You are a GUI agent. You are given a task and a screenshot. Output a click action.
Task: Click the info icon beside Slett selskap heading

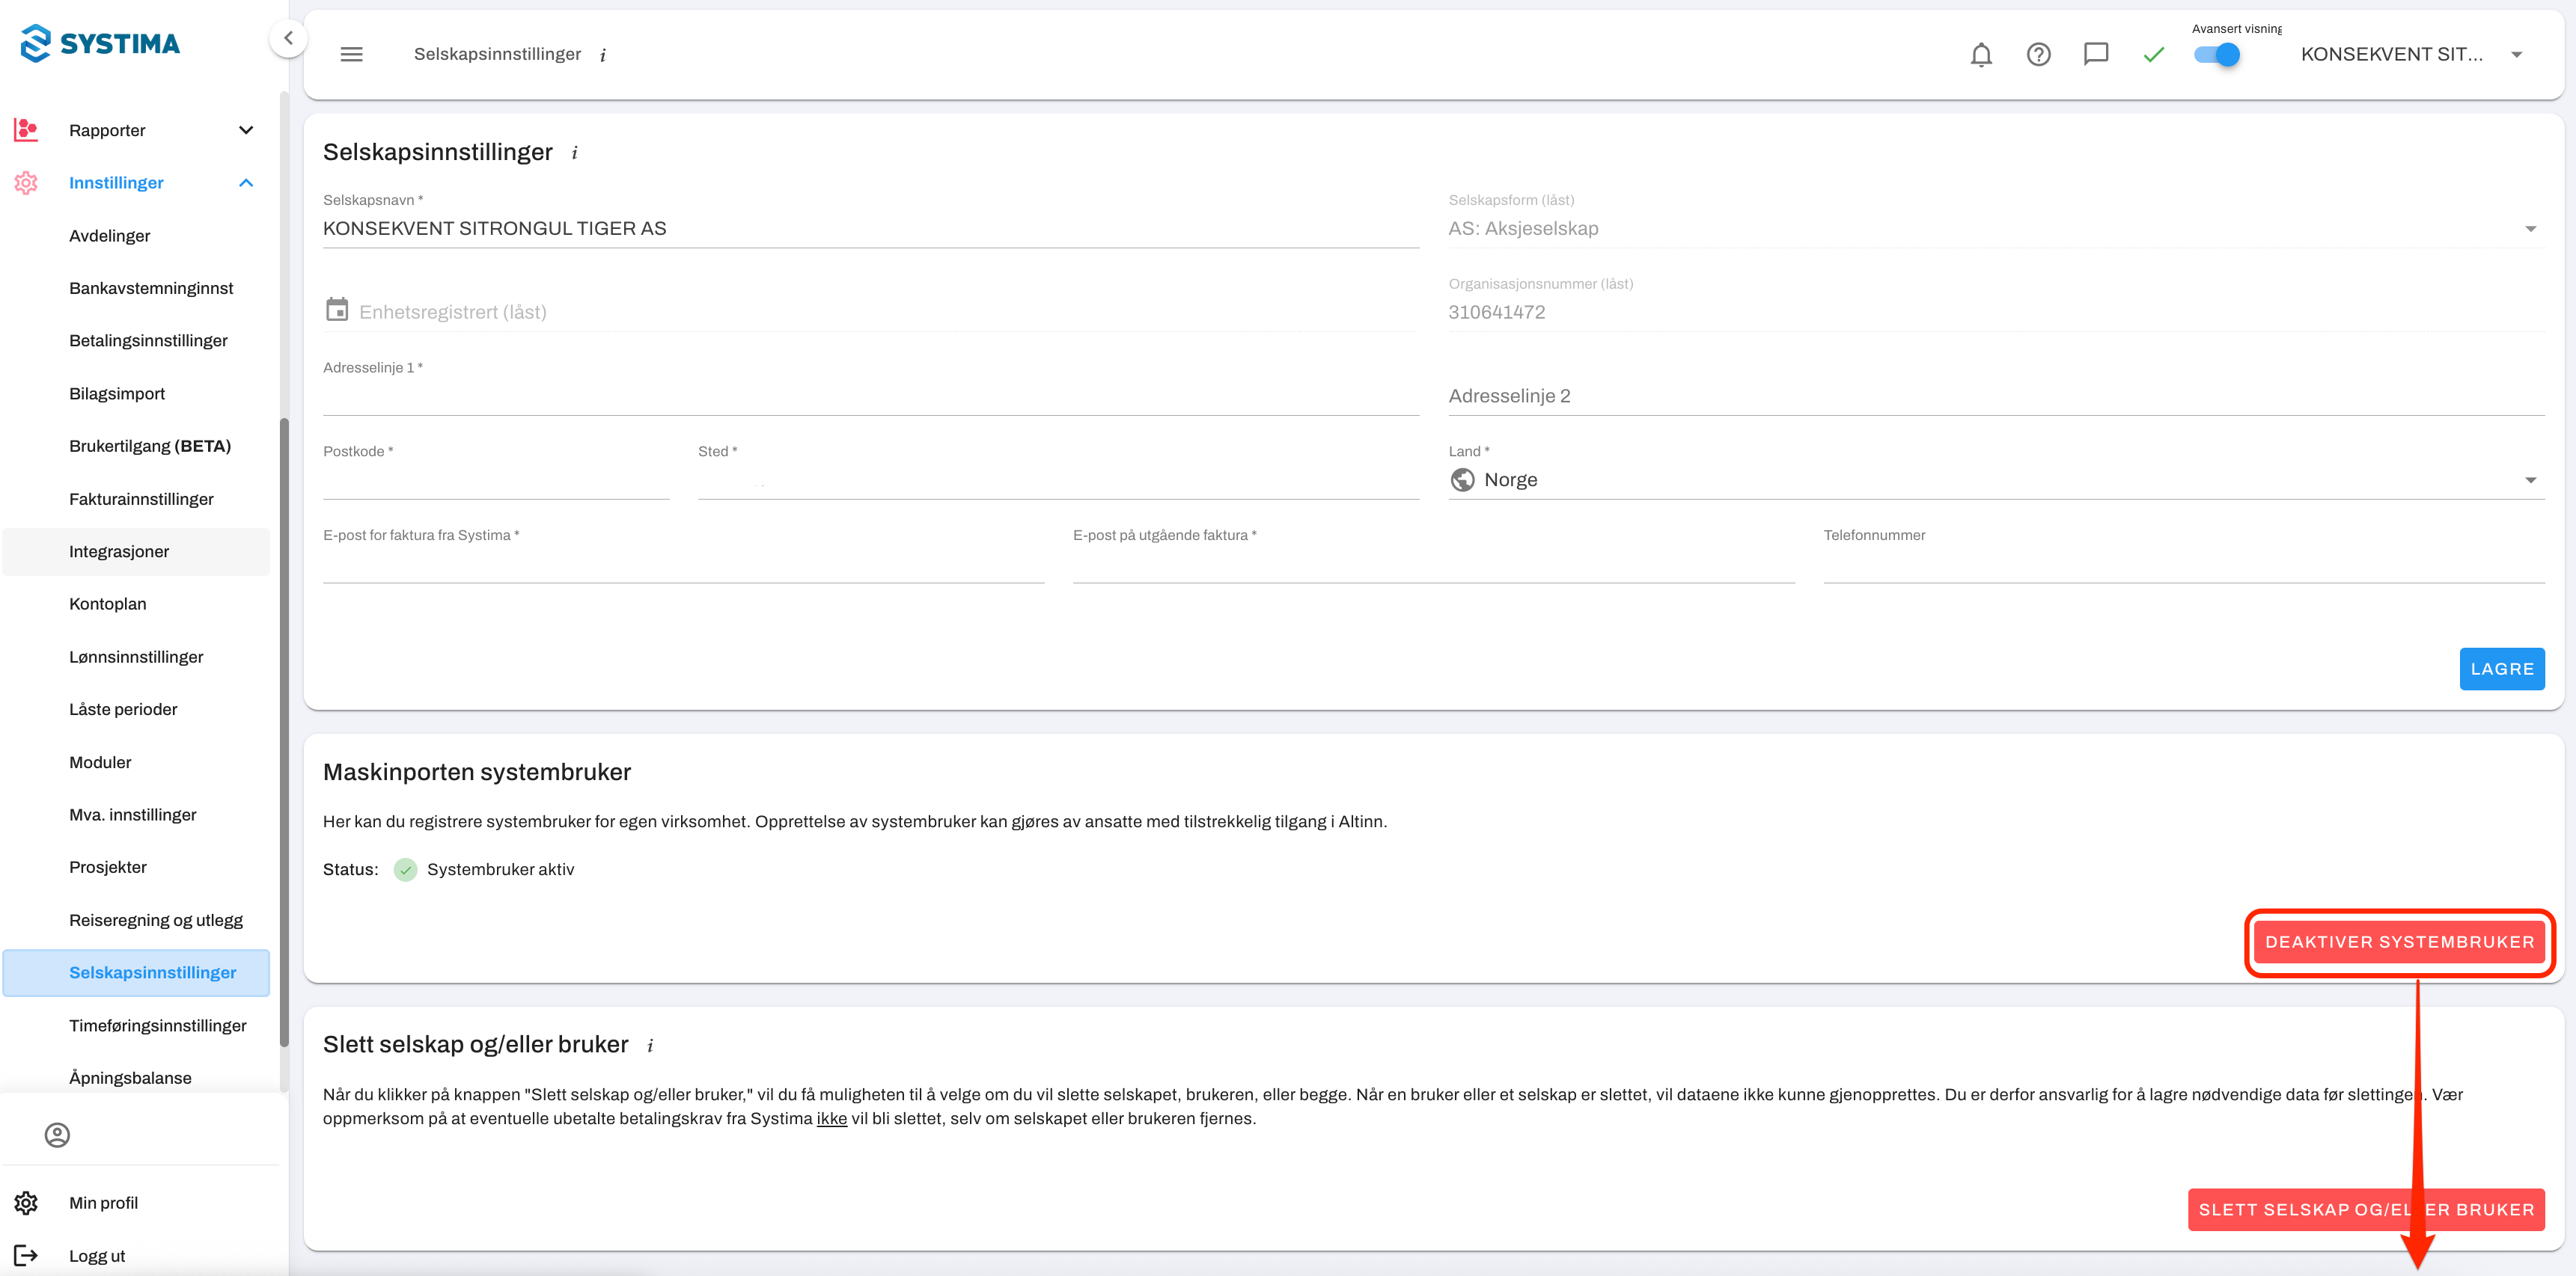coord(650,1046)
